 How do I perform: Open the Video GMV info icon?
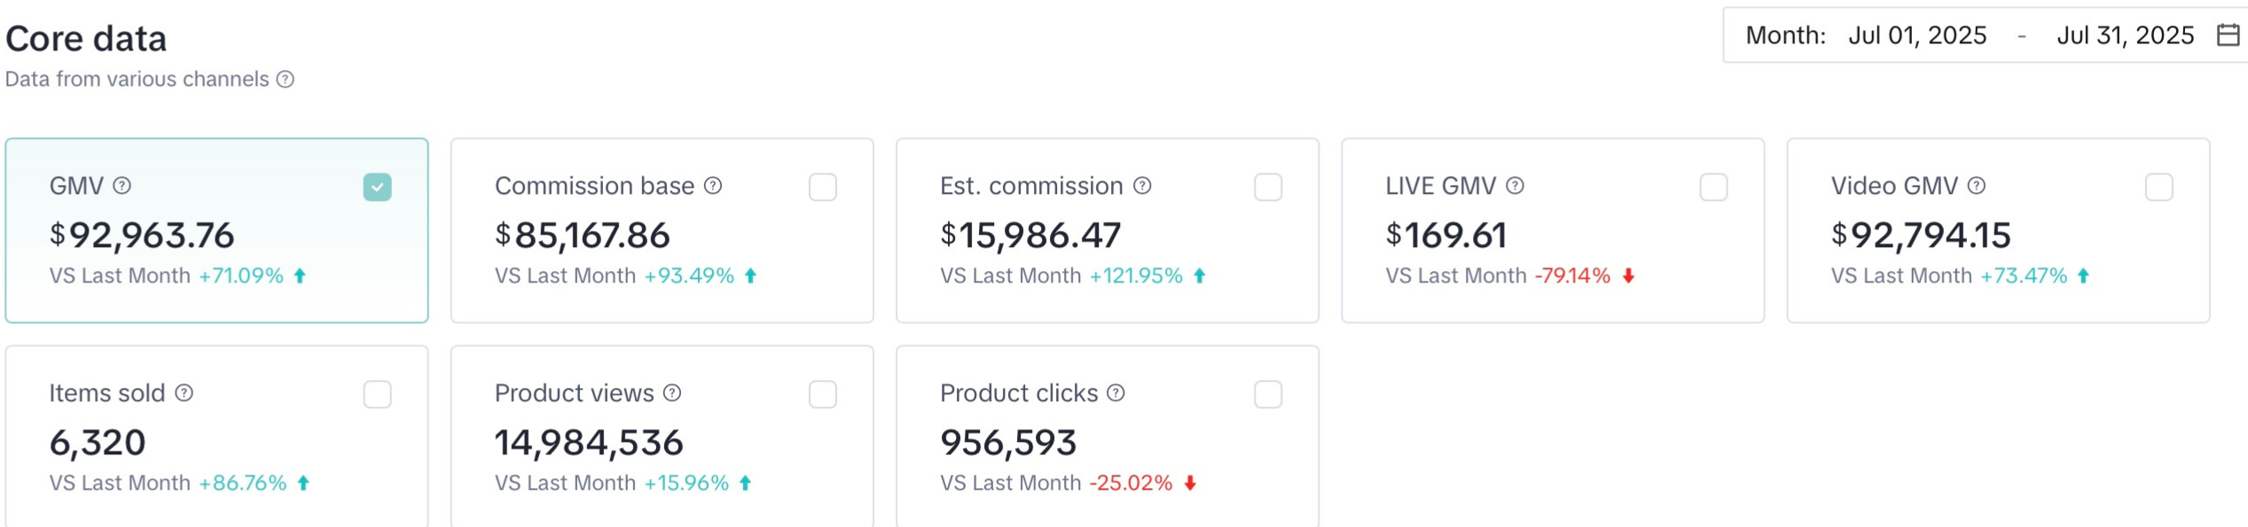tap(1975, 186)
